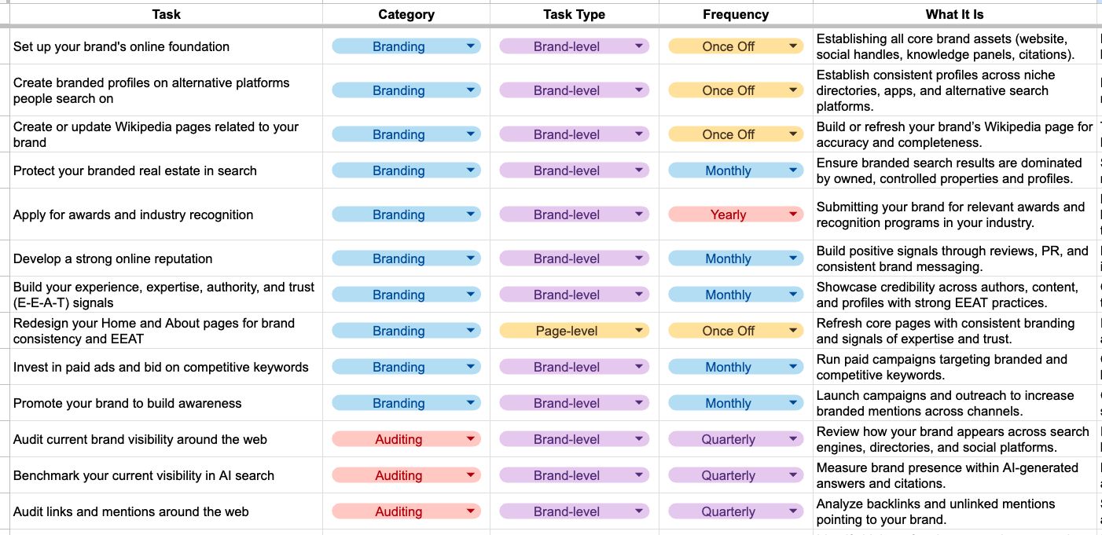
Task: Open the Page-level task type dropdown
Action: 639,331
